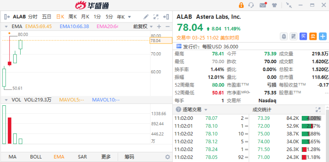Select the 1分 one-minute chart tab
The height and width of the screenshot is (162, 329).
click(x=97, y=17)
